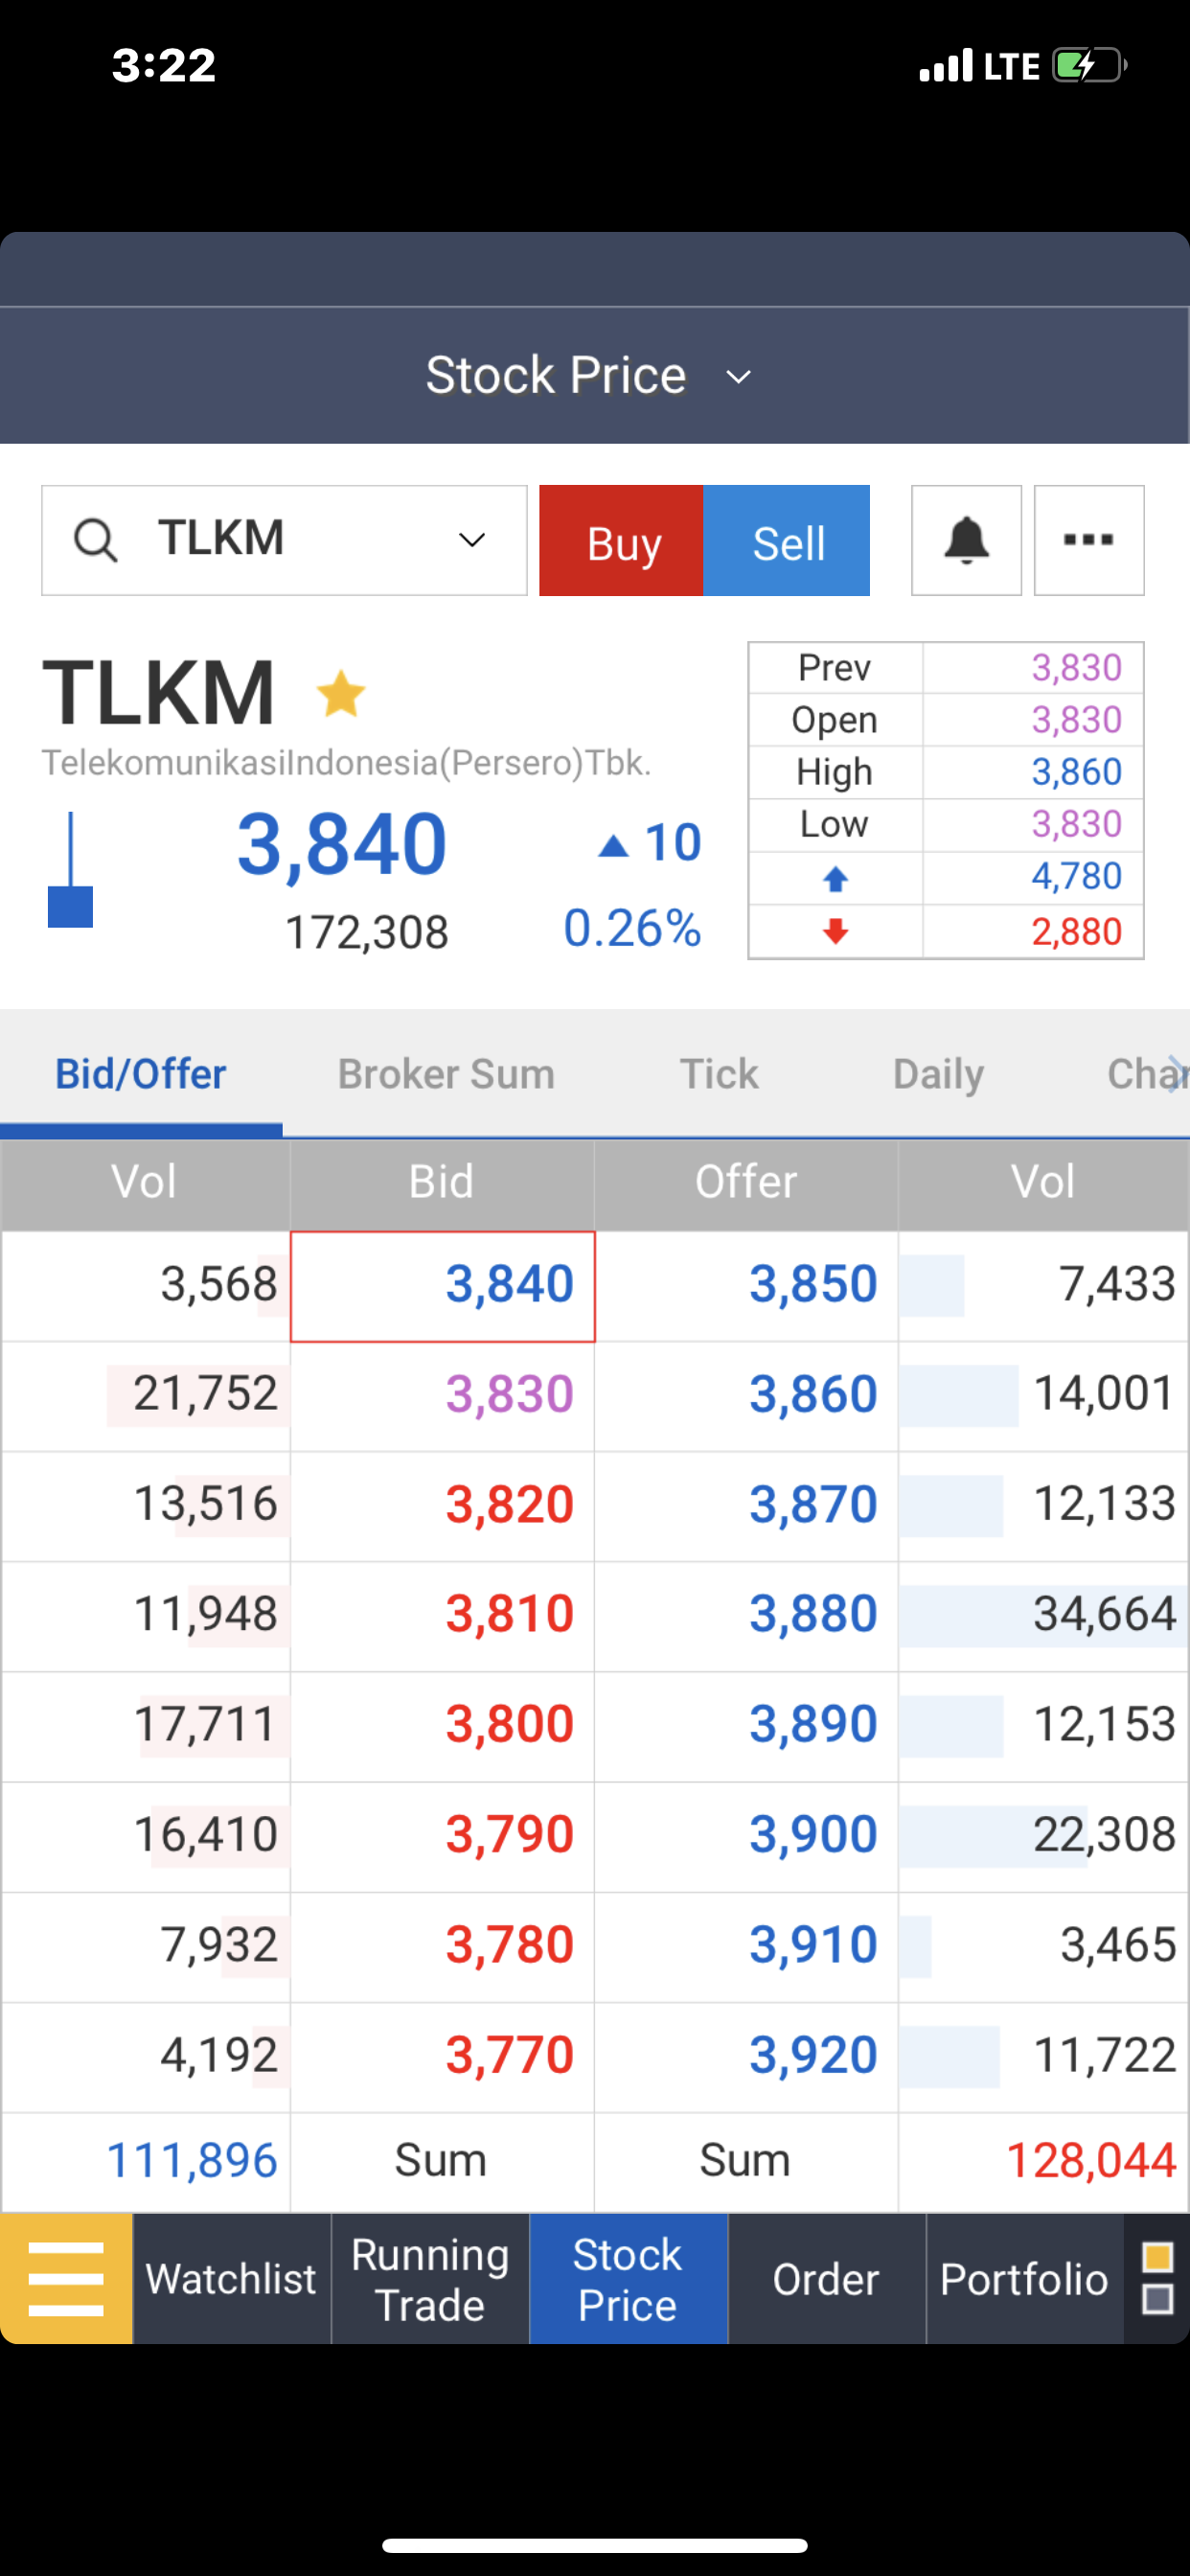Image resolution: width=1190 pixels, height=2576 pixels.
Task: Open the price alert bell icon
Action: click(x=966, y=541)
